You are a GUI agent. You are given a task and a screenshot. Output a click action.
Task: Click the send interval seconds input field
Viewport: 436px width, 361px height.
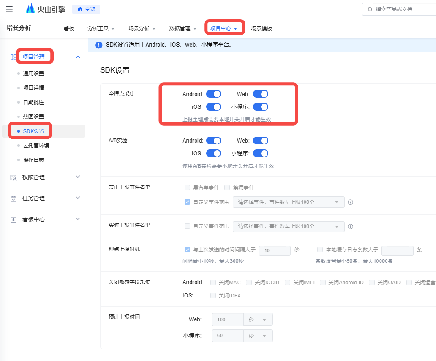pos(275,250)
